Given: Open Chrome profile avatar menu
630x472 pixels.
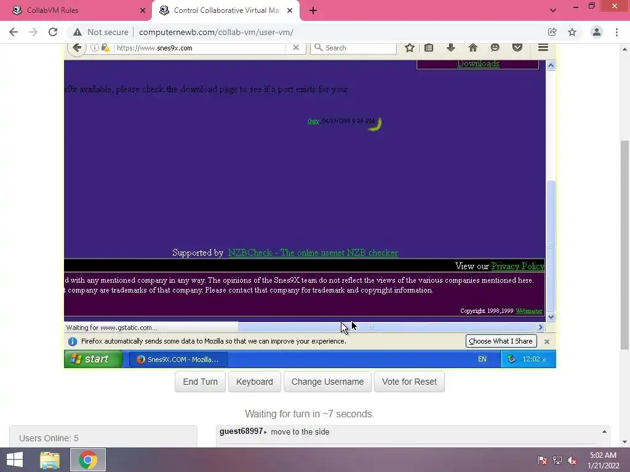Looking at the screenshot, I should [597, 32].
